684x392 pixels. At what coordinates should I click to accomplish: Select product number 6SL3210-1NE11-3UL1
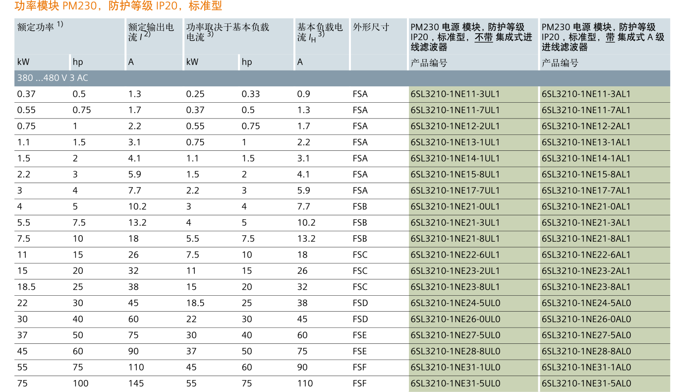[456, 94]
